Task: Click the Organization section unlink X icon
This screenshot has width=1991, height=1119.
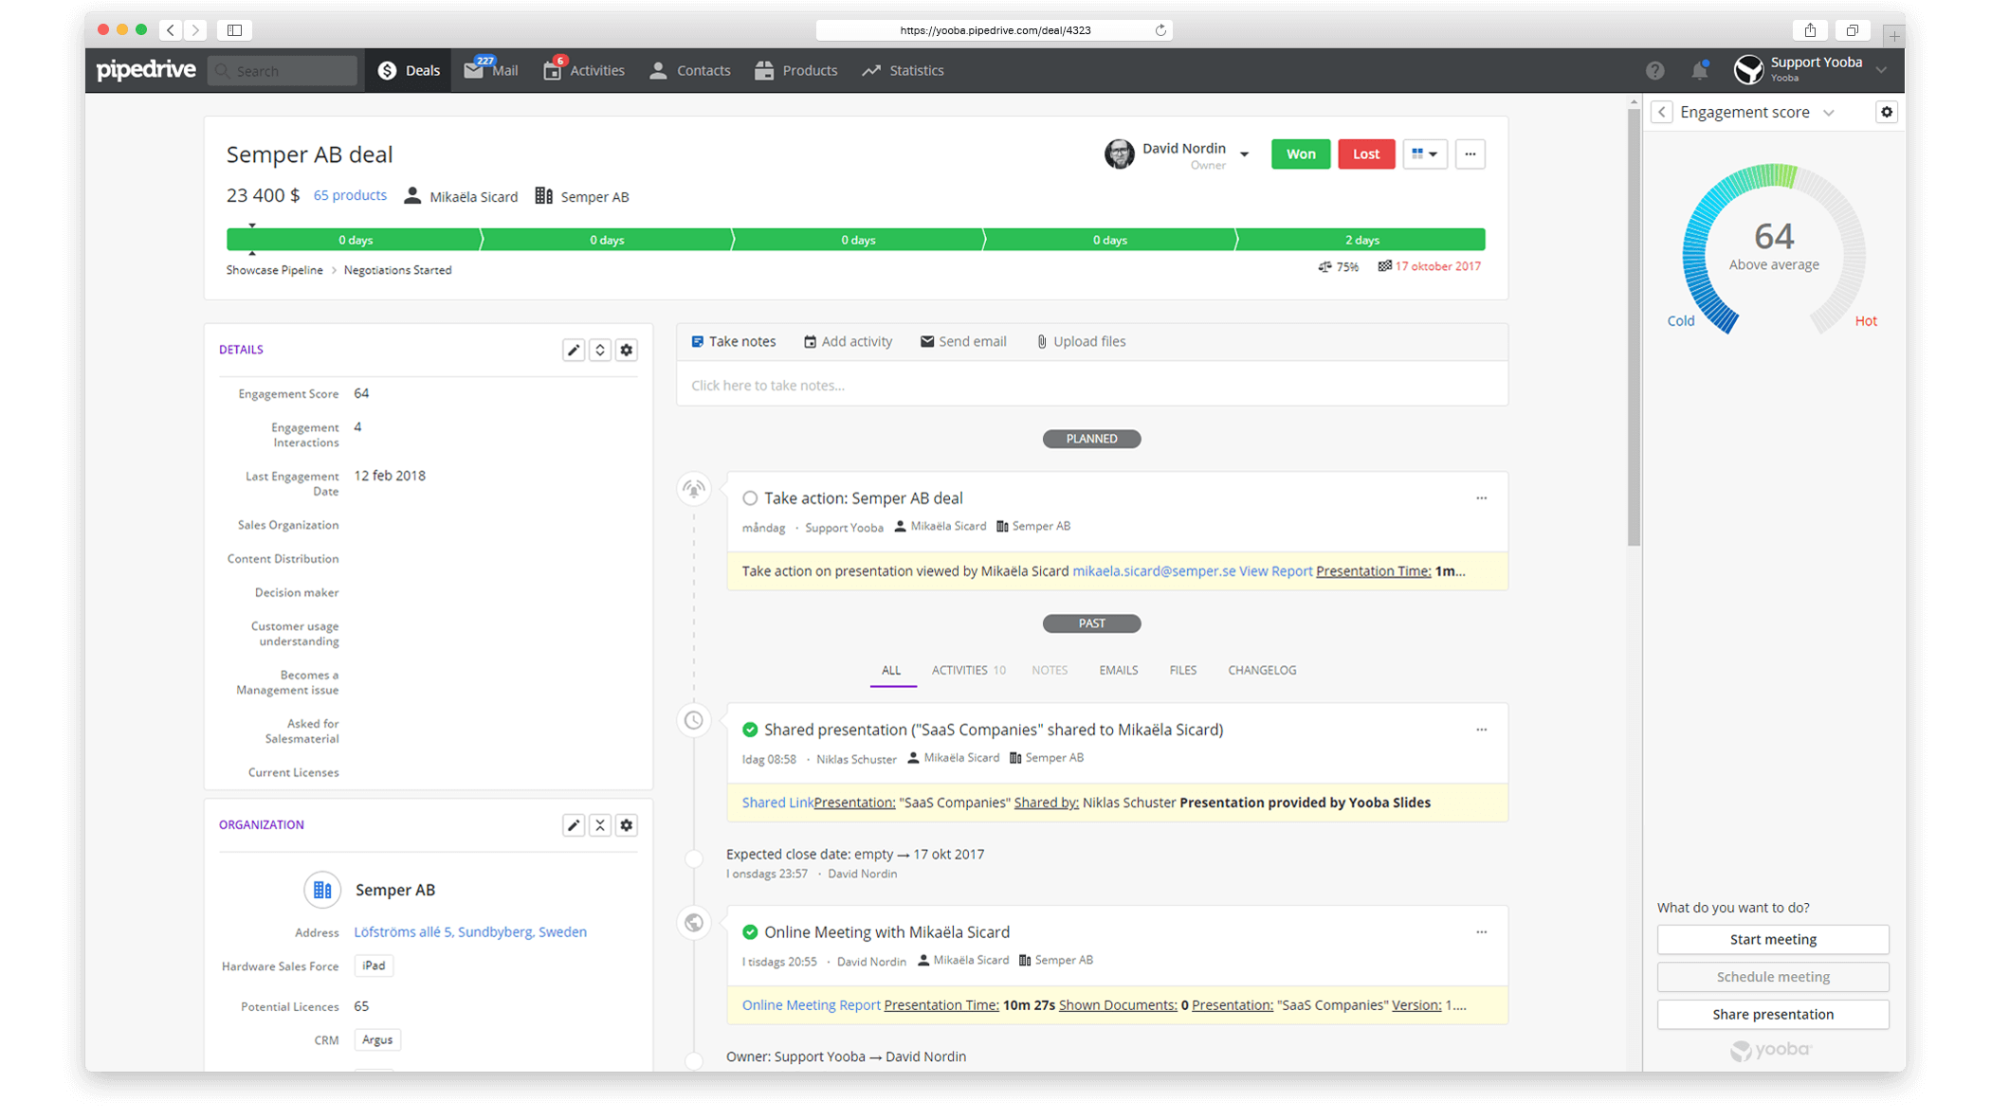Action: coord(600,825)
